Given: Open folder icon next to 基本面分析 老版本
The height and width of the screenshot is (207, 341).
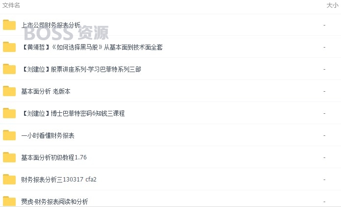Looking at the screenshot, I should click(9, 91).
